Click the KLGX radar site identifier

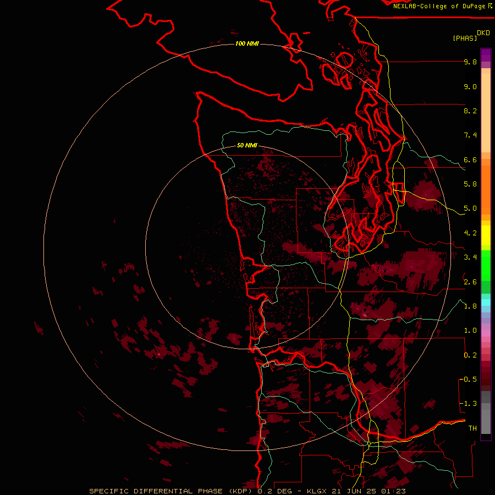317,491
